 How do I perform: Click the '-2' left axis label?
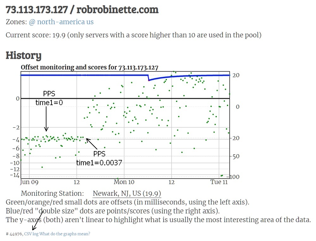(x=16, y=128)
